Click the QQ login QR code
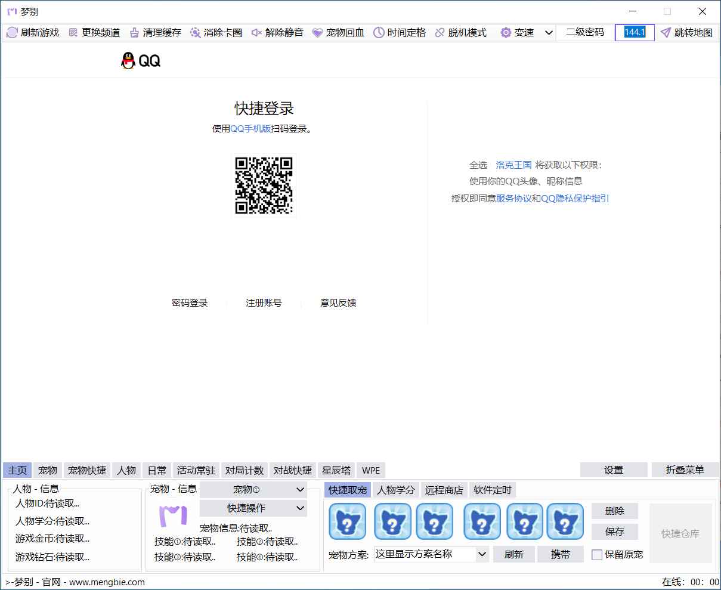The height and width of the screenshot is (590, 721). click(264, 185)
